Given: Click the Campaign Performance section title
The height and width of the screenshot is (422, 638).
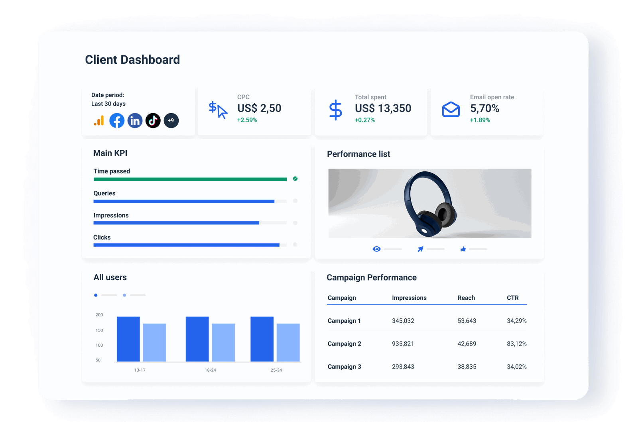Looking at the screenshot, I should coord(372,277).
